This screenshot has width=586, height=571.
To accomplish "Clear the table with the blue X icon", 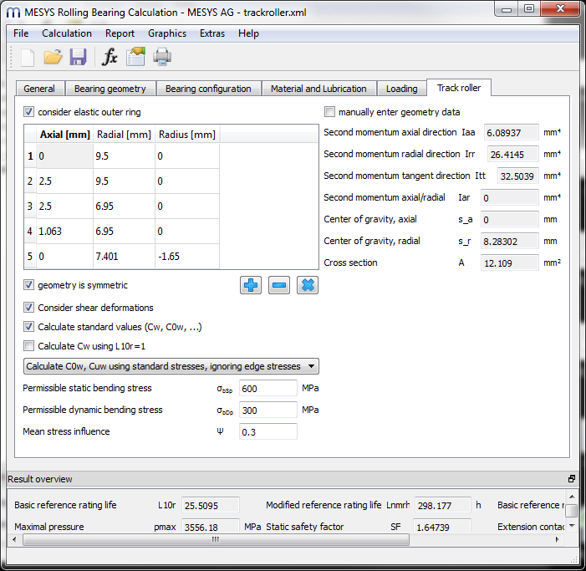I will point(308,285).
